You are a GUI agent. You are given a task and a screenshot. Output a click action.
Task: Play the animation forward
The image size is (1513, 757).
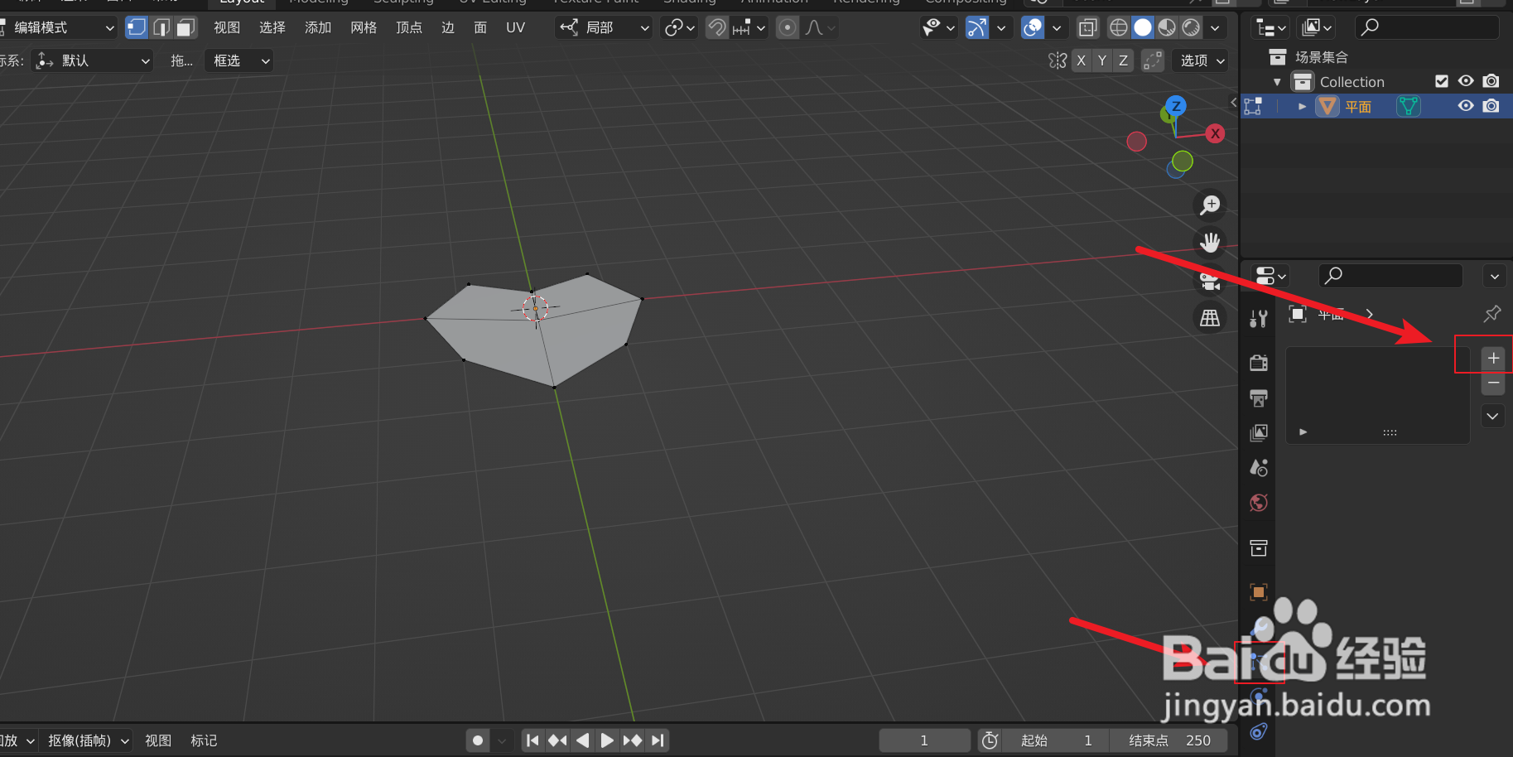pyautogui.click(x=607, y=740)
